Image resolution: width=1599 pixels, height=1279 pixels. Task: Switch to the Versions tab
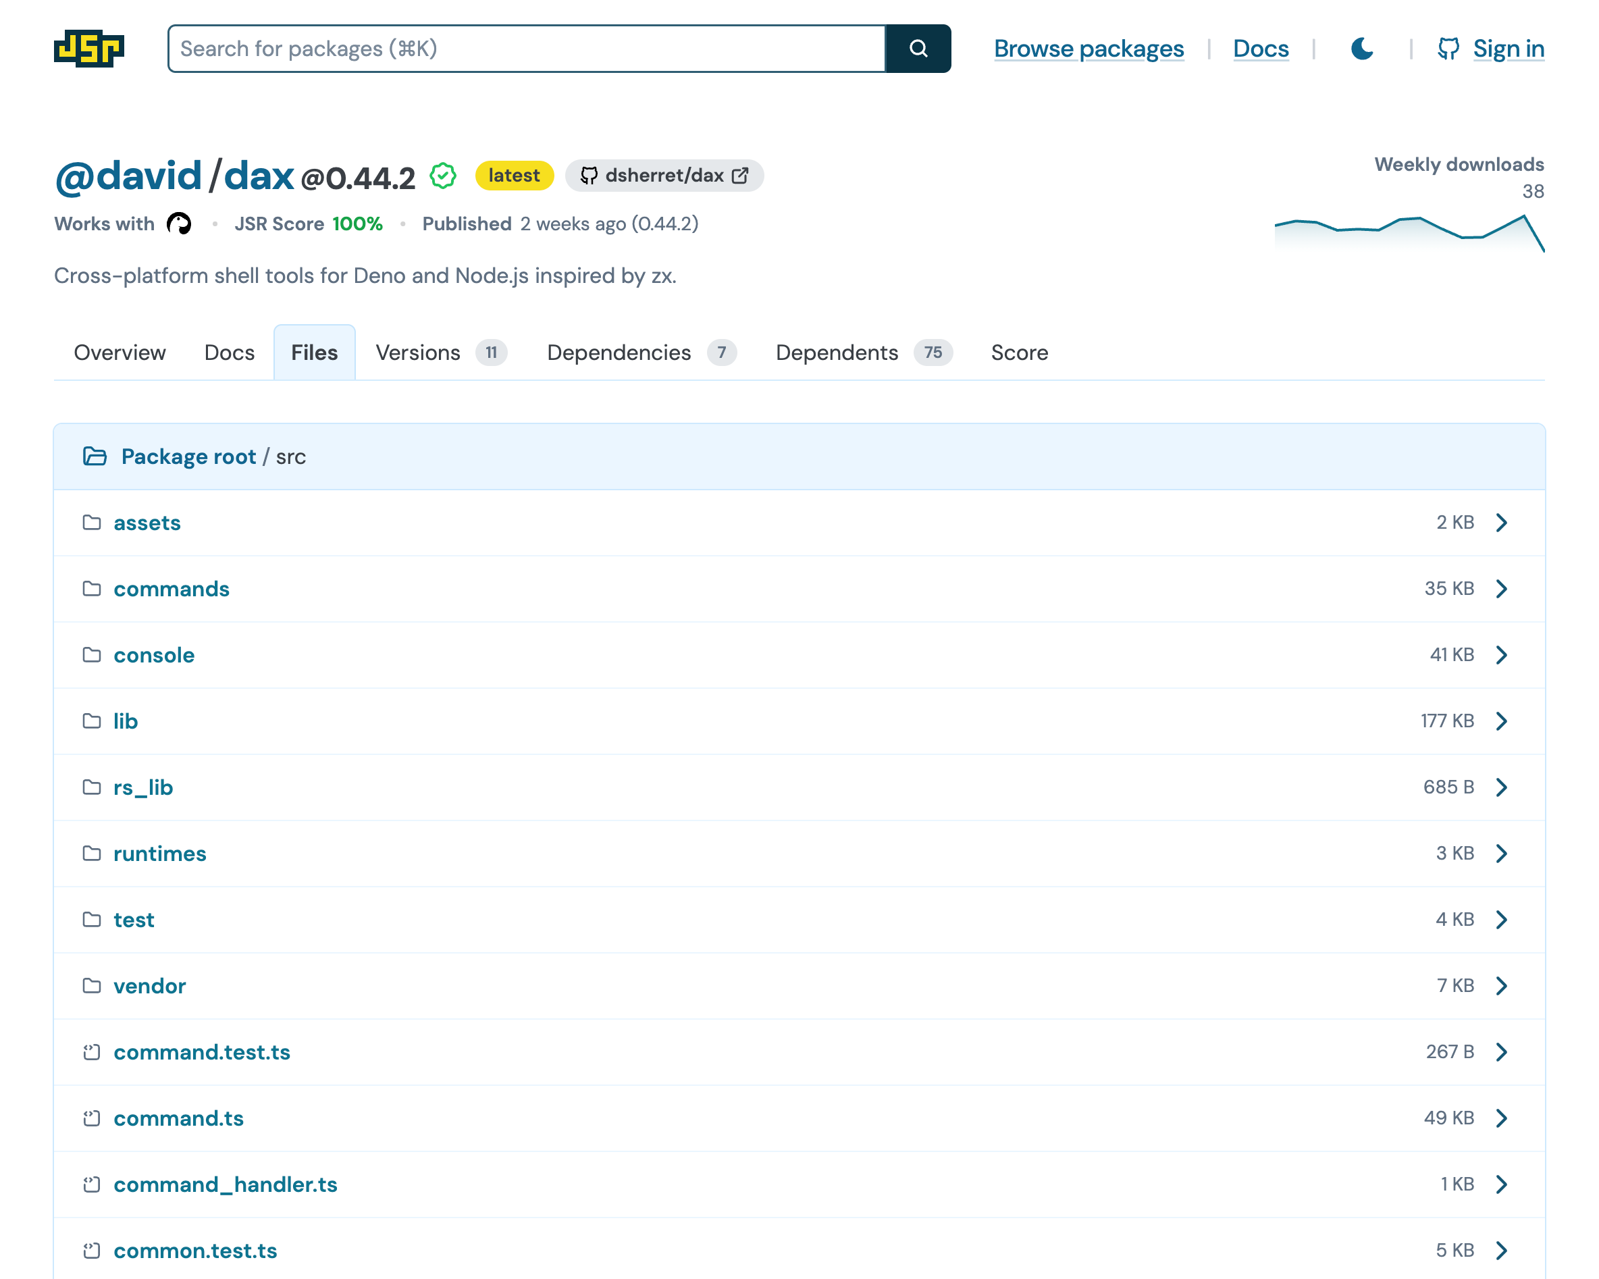point(418,353)
